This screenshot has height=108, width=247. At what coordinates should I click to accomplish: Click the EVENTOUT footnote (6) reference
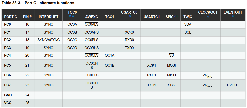tap(233, 16)
